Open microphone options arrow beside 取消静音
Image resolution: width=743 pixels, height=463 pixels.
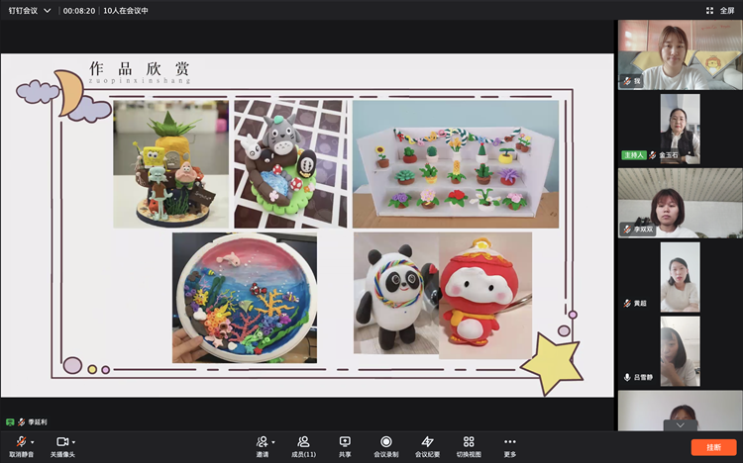click(33, 442)
